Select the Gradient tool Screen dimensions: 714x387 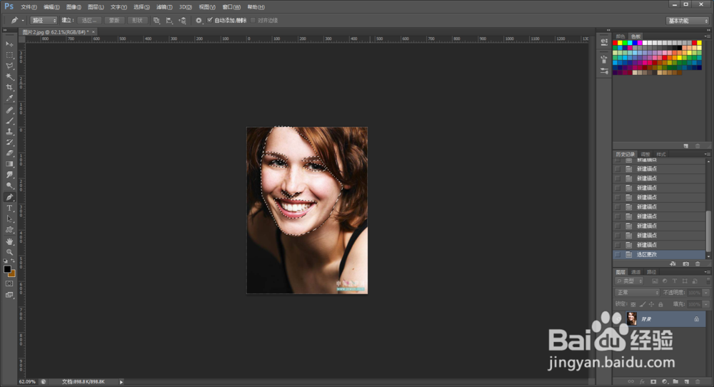(9, 164)
